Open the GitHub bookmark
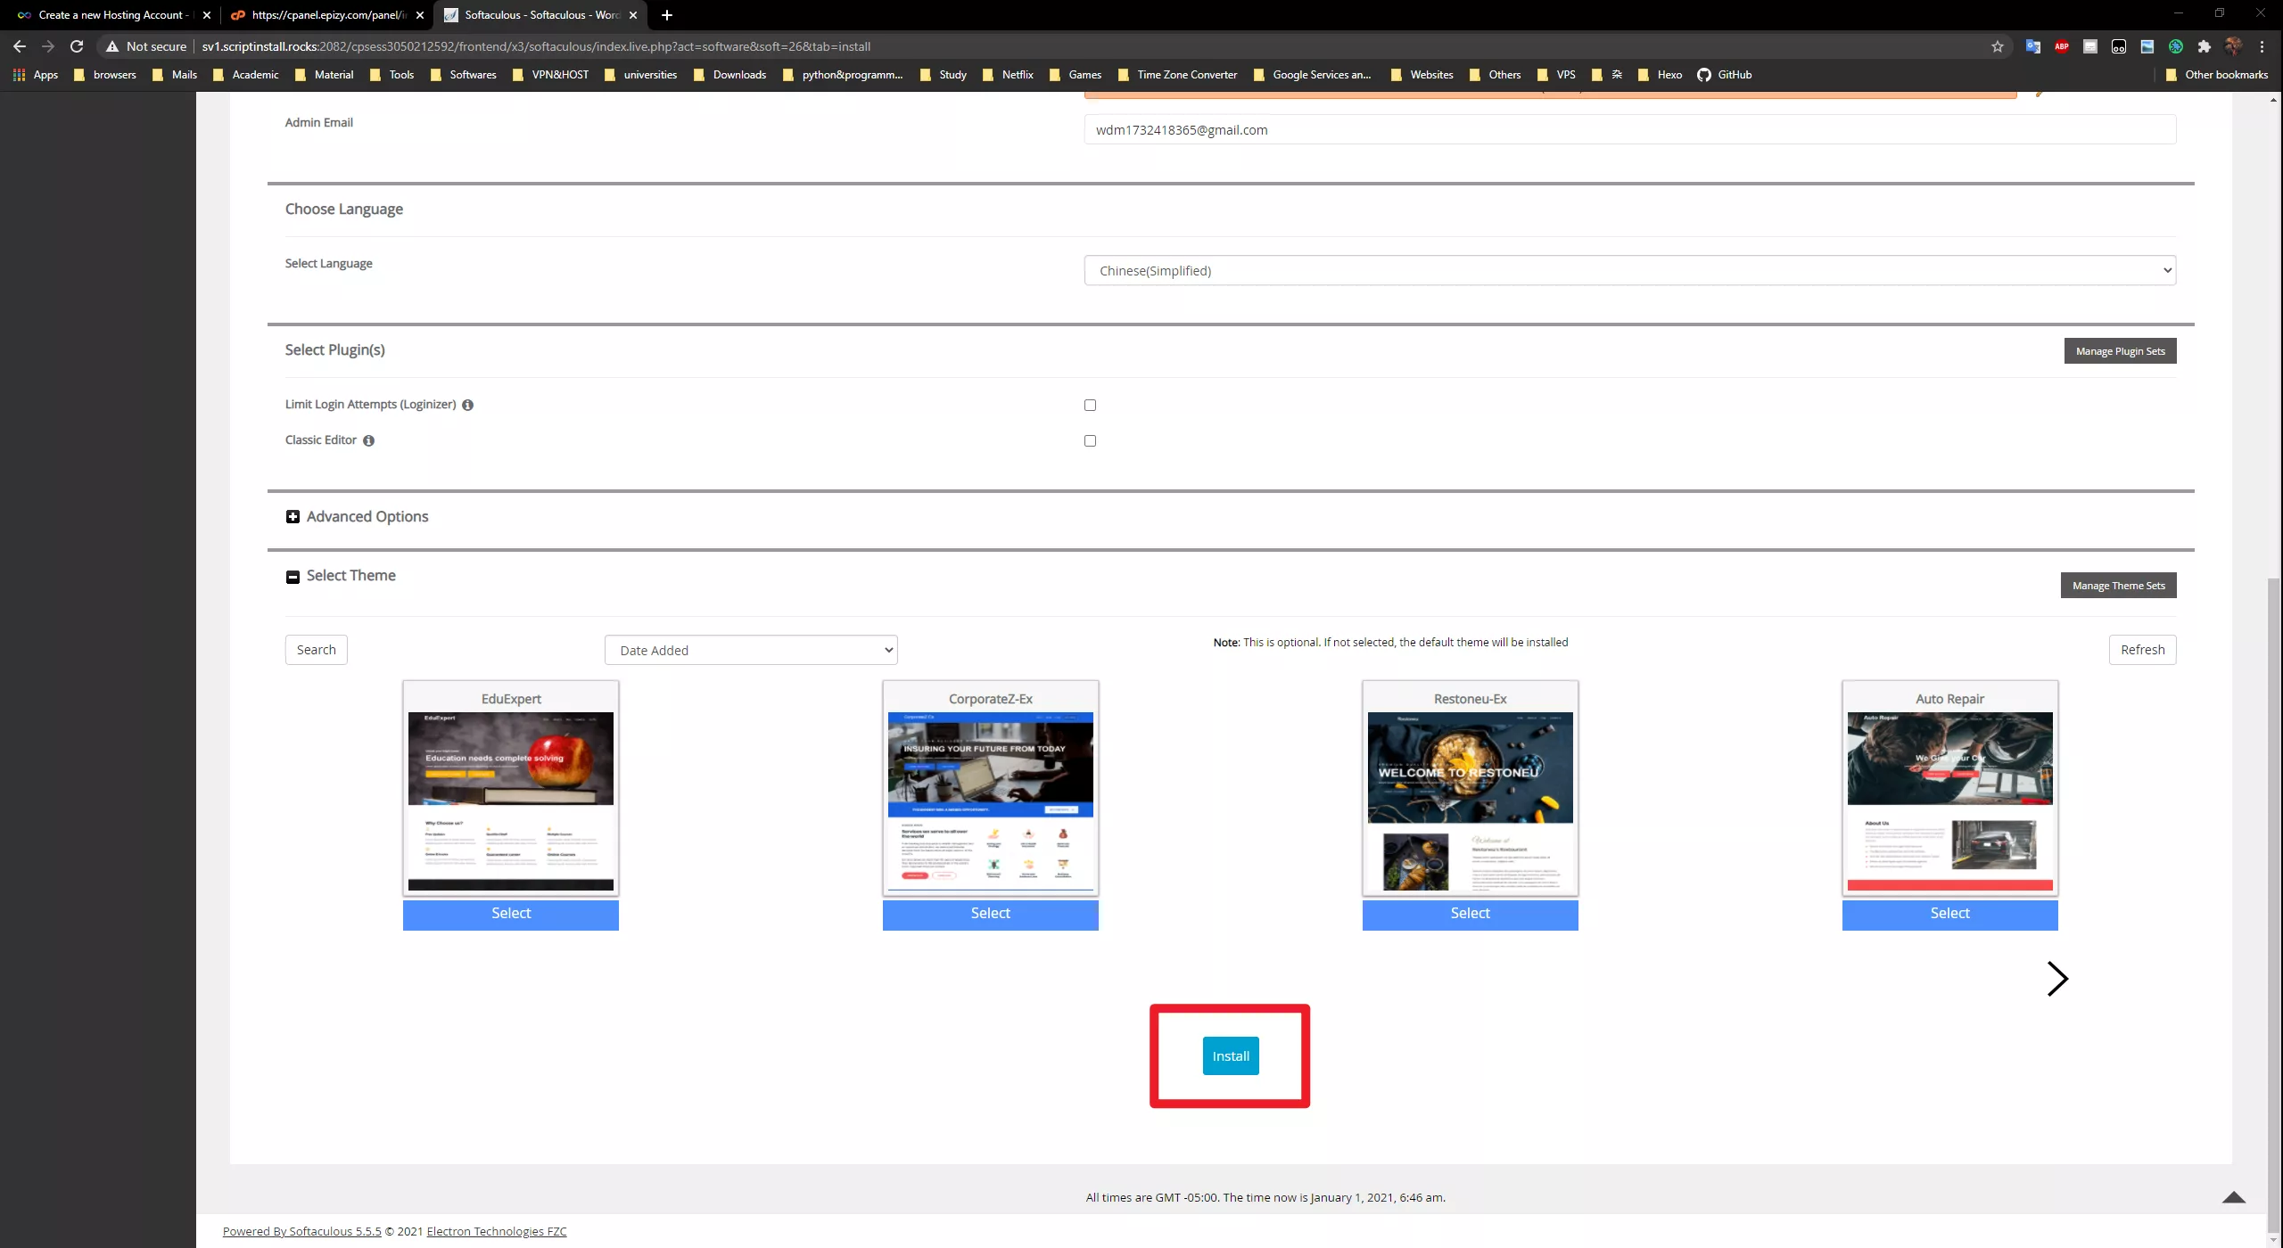The width and height of the screenshot is (2283, 1248). coord(1725,75)
